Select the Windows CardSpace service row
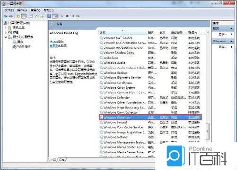Screen dimensions: 237x170 (x=150, y=83)
